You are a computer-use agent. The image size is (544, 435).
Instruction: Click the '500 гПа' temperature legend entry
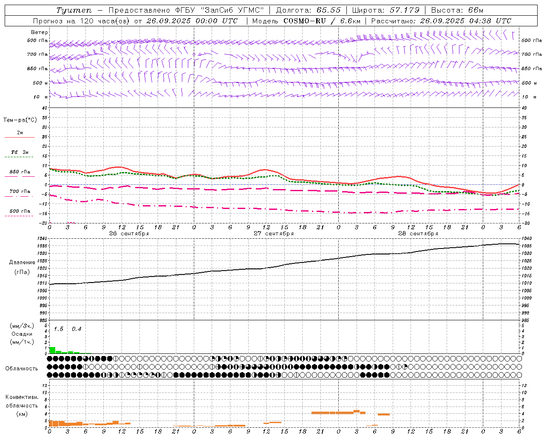(x=20, y=212)
